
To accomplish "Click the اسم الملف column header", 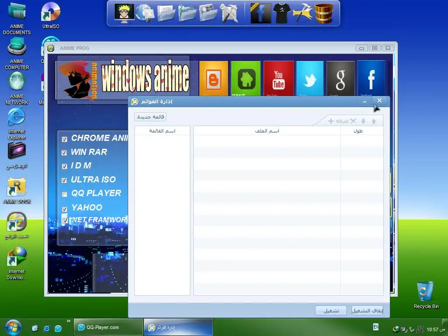I will 267,131.
